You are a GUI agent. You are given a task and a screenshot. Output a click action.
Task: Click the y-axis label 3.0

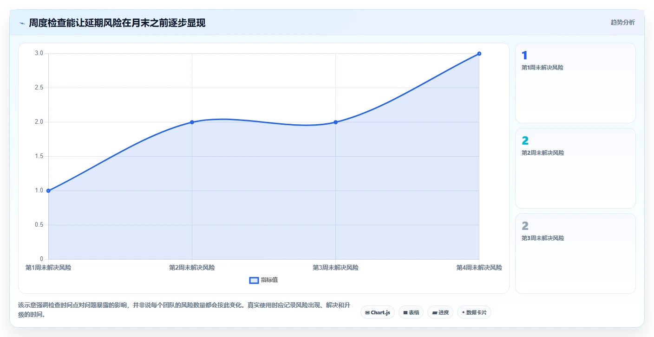39,53
